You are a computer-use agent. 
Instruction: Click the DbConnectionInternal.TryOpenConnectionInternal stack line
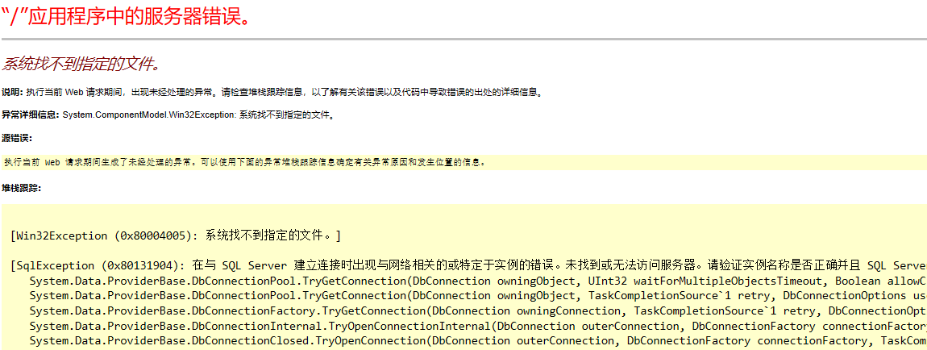[x=478, y=326]
